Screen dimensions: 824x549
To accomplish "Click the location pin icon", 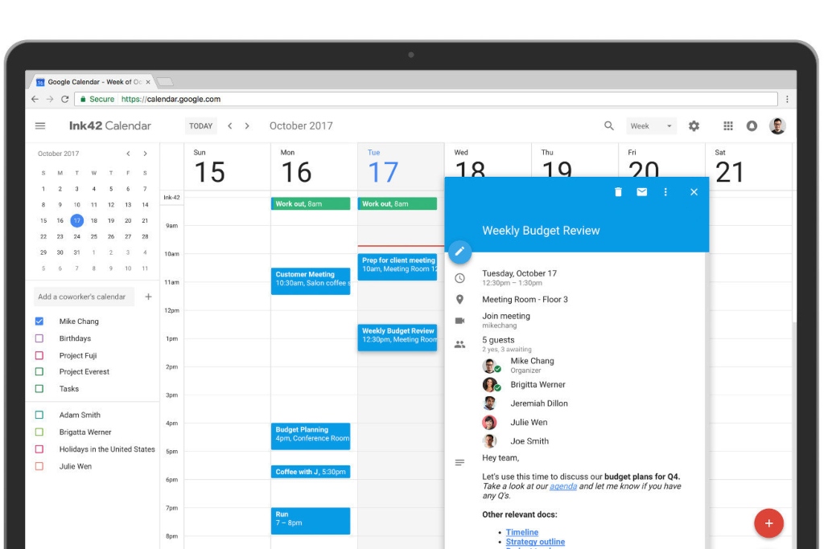I will click(x=459, y=299).
